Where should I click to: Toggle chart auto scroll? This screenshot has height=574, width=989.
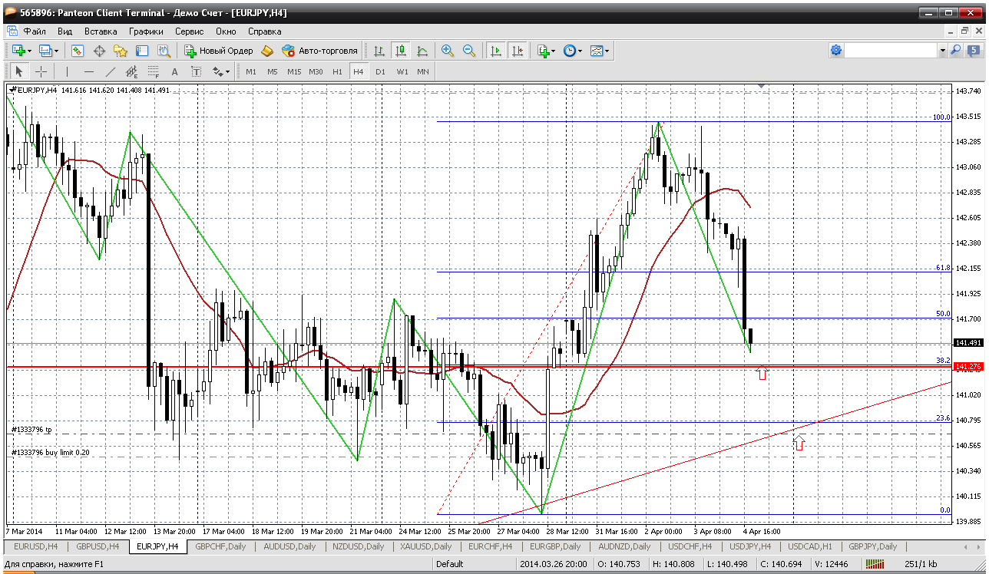[496, 51]
